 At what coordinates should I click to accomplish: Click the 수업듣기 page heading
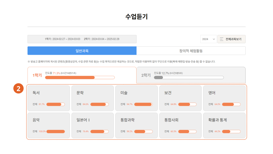click(136, 17)
